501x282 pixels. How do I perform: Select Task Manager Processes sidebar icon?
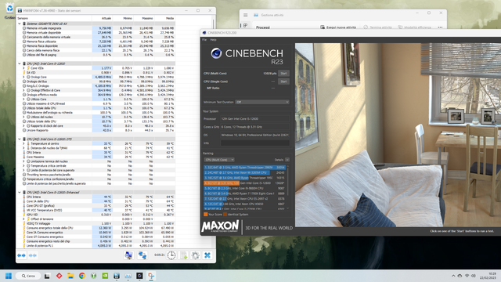pos(245,26)
